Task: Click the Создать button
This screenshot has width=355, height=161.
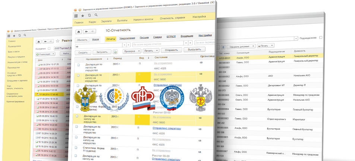Action: tap(83, 52)
